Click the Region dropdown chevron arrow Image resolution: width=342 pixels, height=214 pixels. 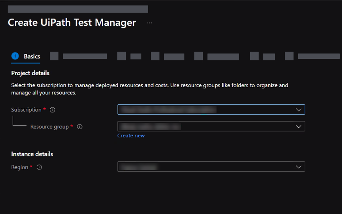[x=298, y=167]
